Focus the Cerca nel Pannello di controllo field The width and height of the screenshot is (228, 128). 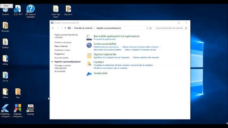(x=171, y=28)
